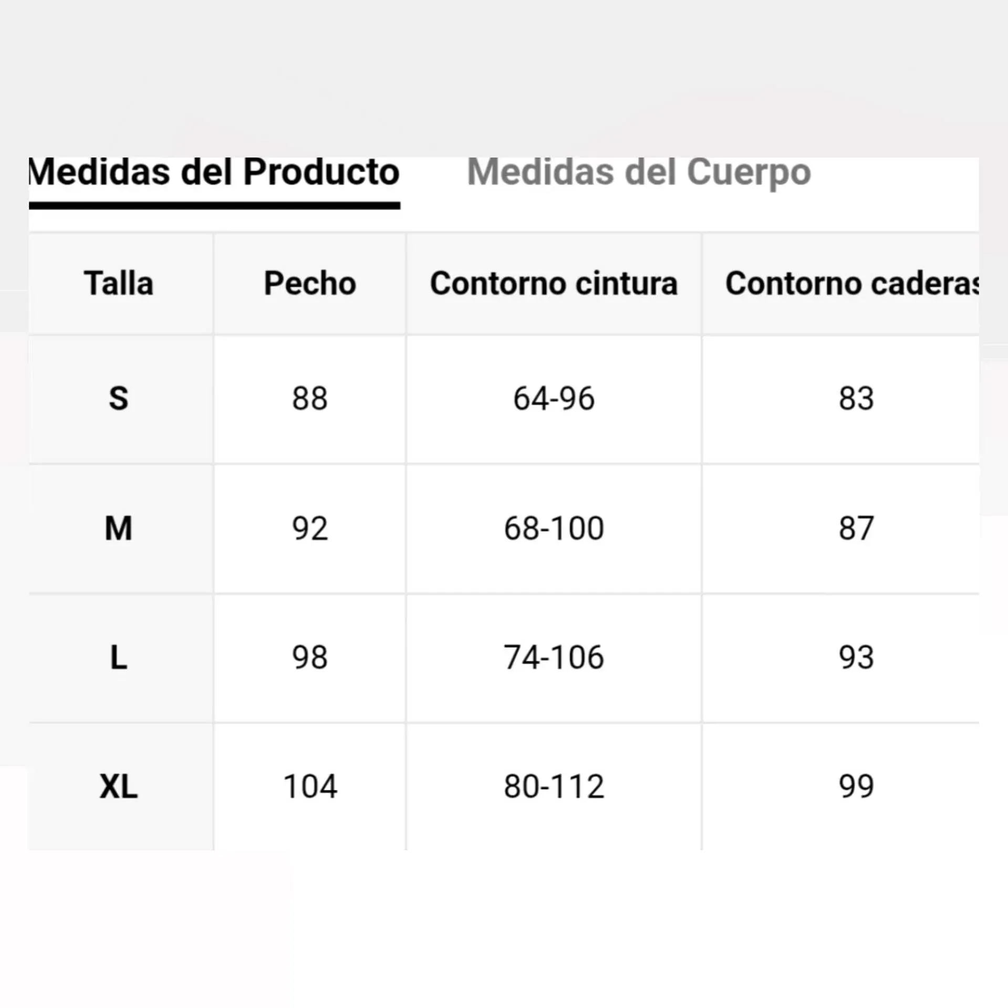Click the Contorno cintura column header
The width and height of the screenshot is (1008, 1008).
[554, 284]
